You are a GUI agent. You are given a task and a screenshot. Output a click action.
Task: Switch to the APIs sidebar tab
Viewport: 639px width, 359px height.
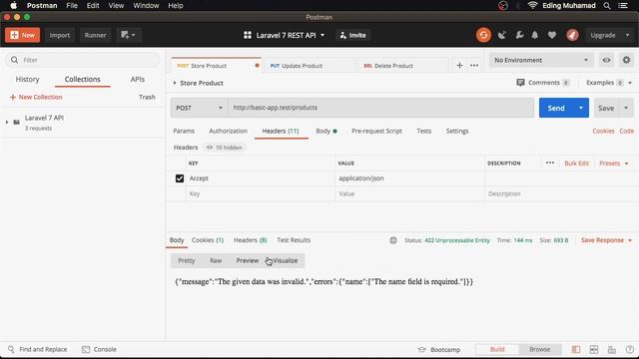138,80
